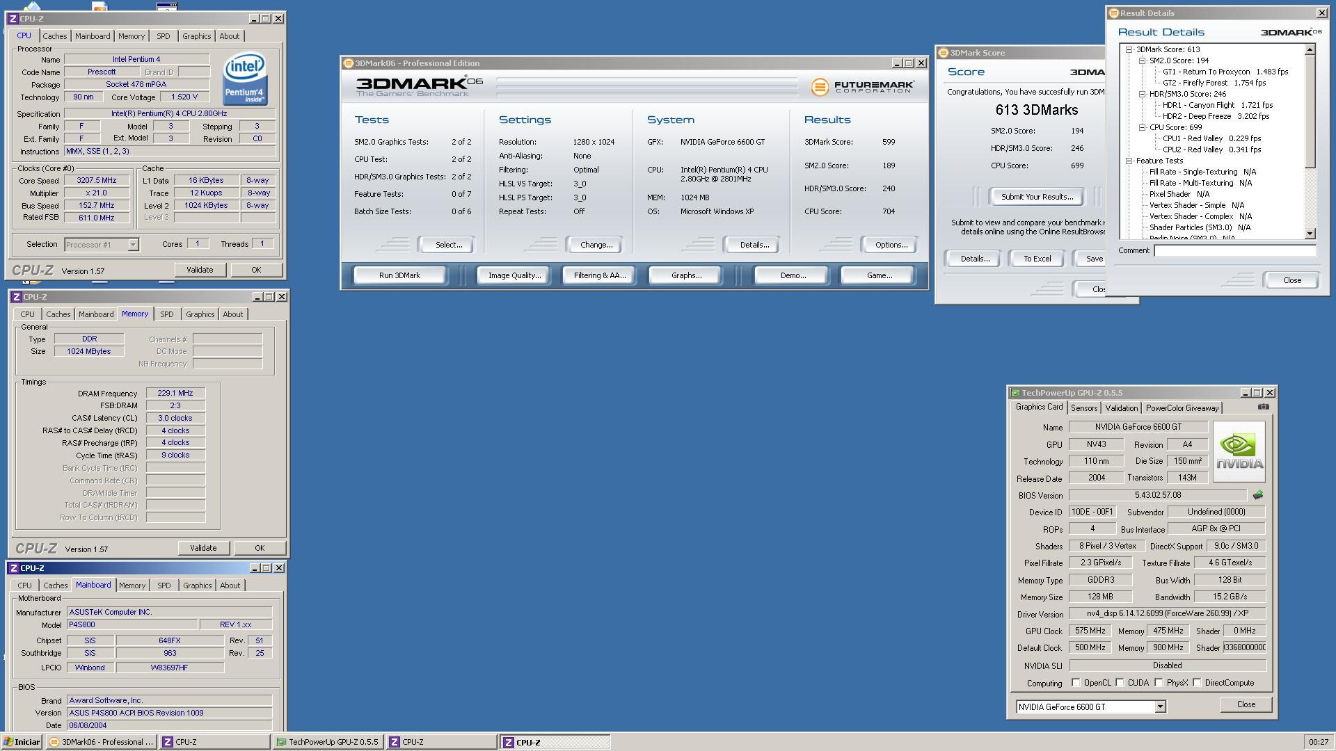Click the Comment input field

(1234, 250)
